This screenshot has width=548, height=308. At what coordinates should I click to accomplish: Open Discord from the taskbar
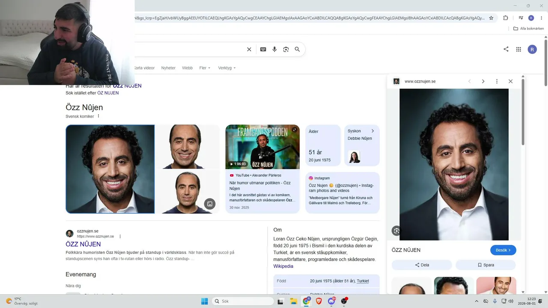click(x=331, y=301)
